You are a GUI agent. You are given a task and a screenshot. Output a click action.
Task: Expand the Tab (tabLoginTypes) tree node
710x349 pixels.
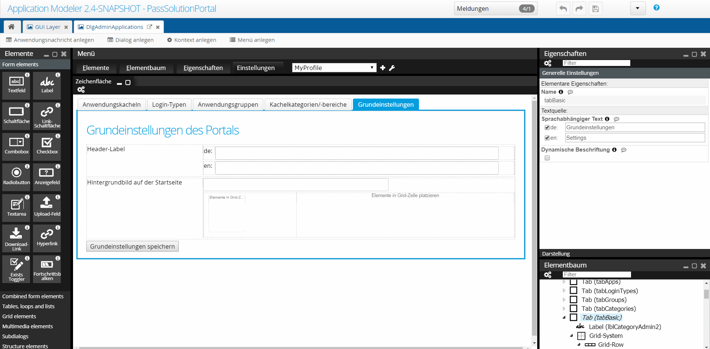[x=564, y=291]
